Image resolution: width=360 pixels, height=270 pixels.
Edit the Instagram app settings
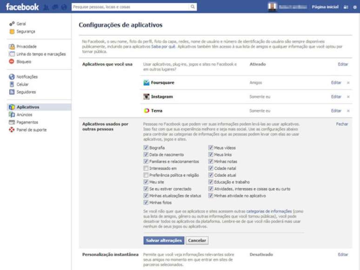coord(336,96)
